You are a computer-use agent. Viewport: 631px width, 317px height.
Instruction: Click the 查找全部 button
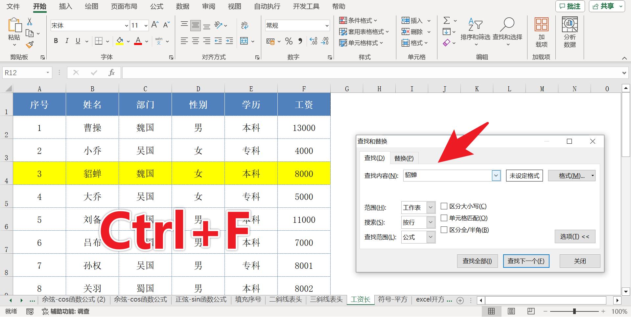click(477, 261)
